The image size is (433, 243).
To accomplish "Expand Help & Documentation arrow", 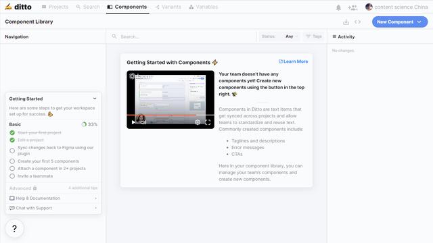I will [x=96, y=198].
